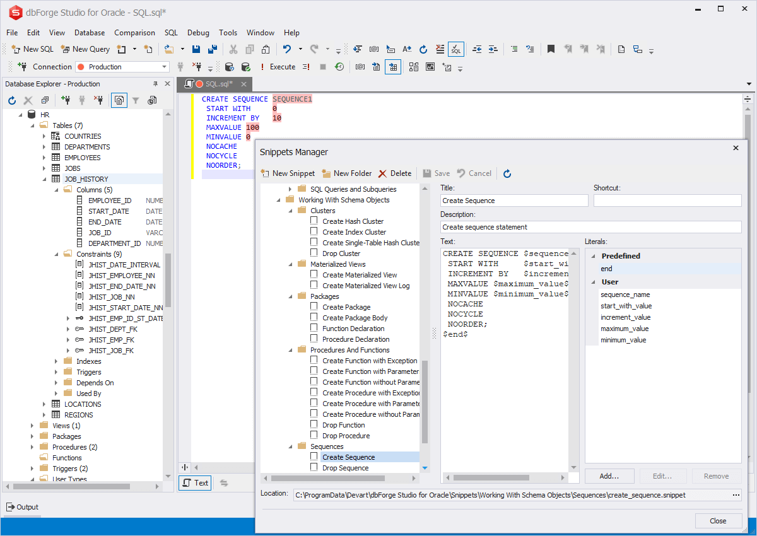This screenshot has width=757, height=536.
Task: Click the Add... literals button
Action: [x=609, y=476]
